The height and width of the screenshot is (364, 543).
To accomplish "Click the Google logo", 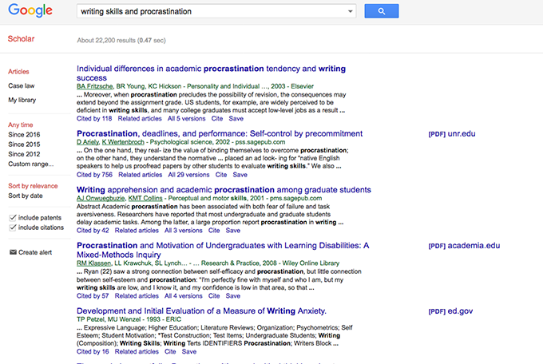I will pos(30,10).
